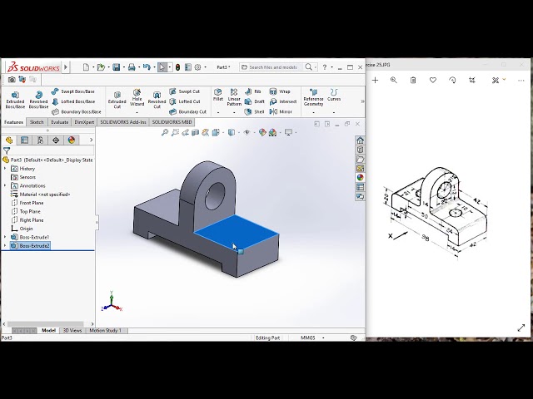The image size is (533, 399).
Task: Click the Rebuild traffic light icon
Action: [x=177, y=67]
